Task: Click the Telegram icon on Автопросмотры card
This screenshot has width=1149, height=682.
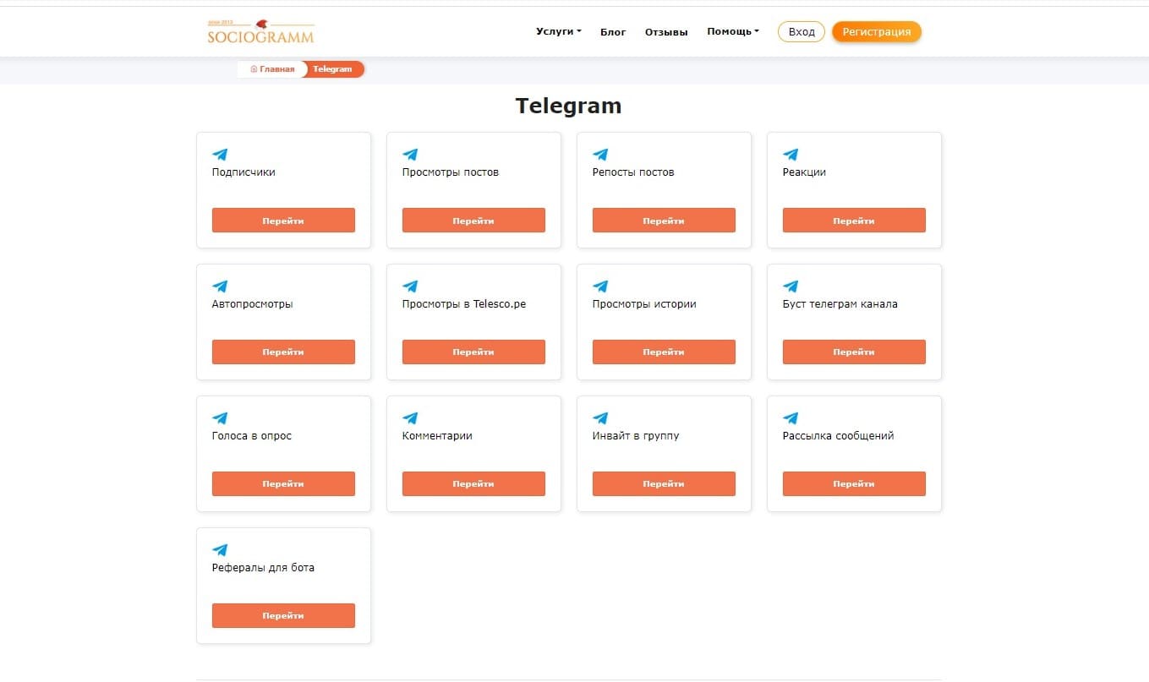Action: [x=220, y=286]
